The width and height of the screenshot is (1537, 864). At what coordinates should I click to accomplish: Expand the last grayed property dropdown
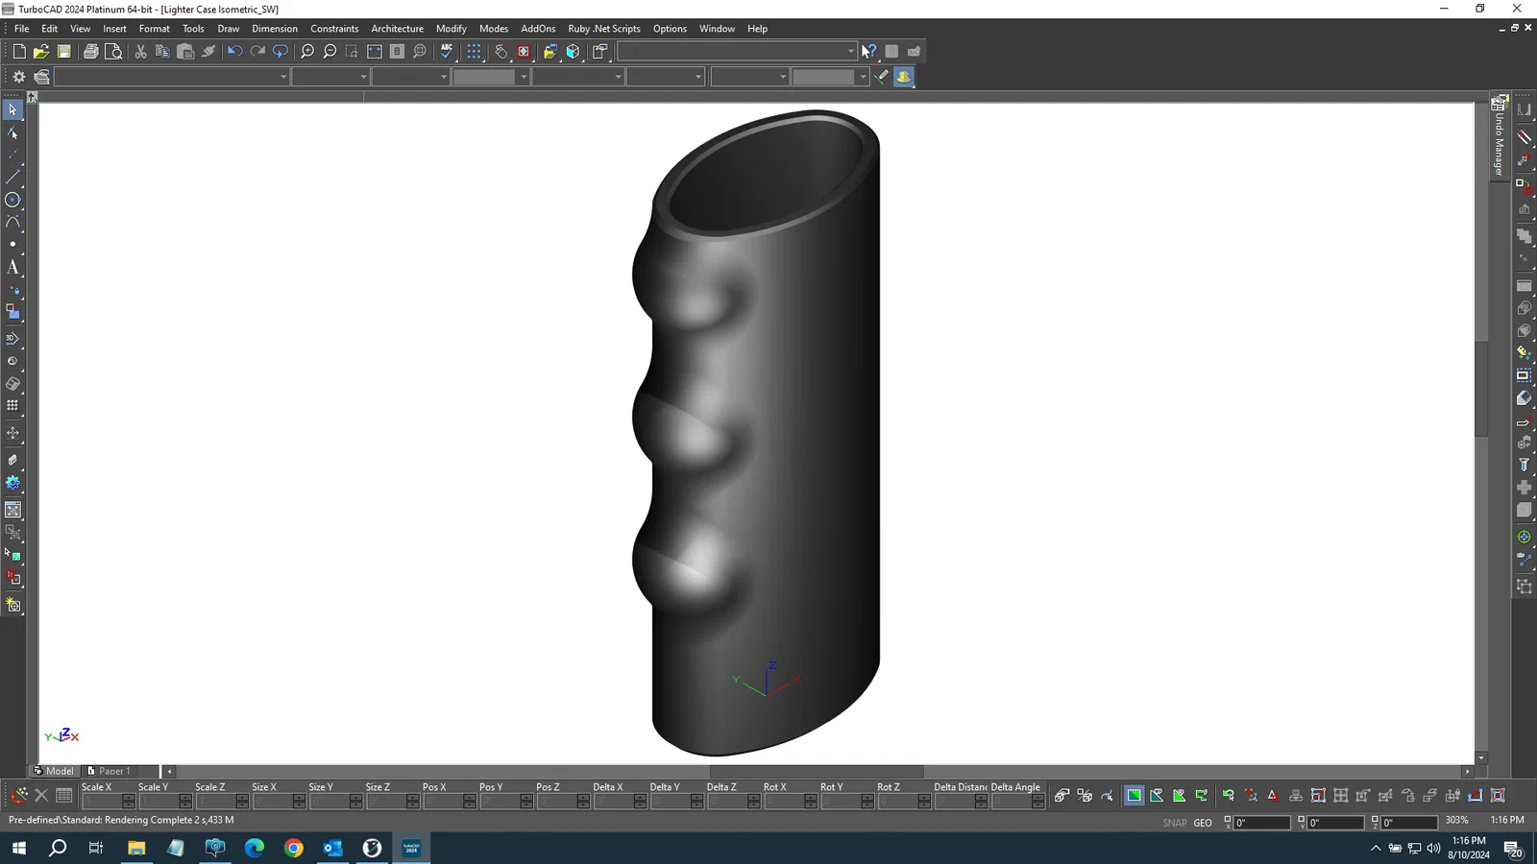[863, 77]
